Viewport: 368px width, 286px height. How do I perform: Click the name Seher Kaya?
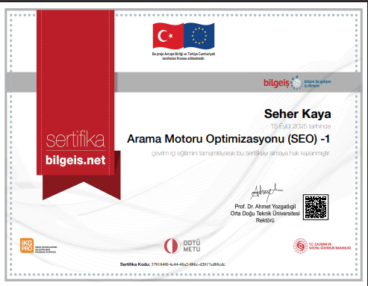tap(297, 114)
